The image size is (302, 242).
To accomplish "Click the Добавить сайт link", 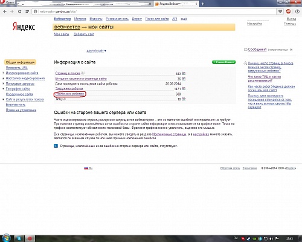I will [84, 34].
